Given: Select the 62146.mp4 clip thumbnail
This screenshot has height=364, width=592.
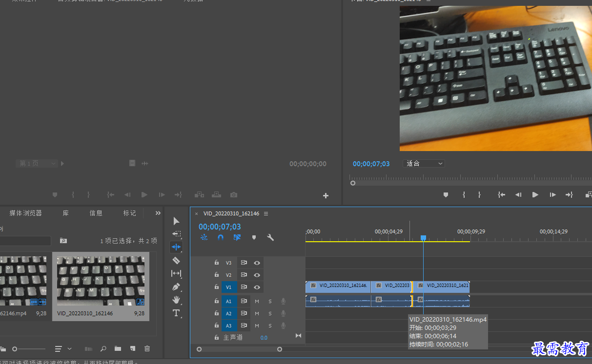Looking at the screenshot, I should coord(23,281).
